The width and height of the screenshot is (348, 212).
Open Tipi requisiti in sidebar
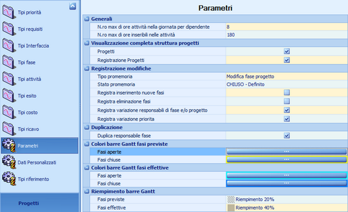30,29
